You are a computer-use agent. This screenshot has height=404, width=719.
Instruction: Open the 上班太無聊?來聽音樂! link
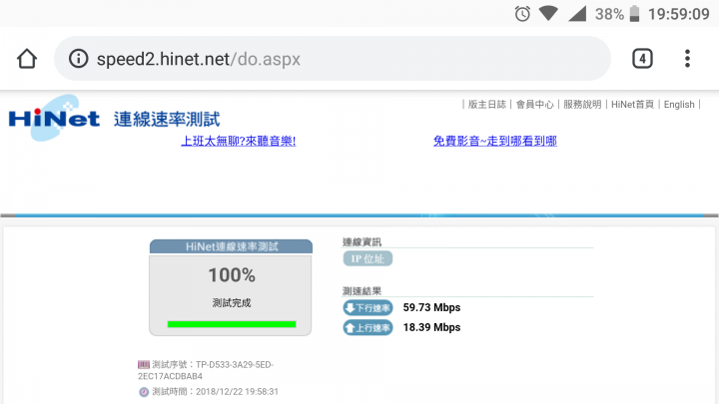coord(239,141)
